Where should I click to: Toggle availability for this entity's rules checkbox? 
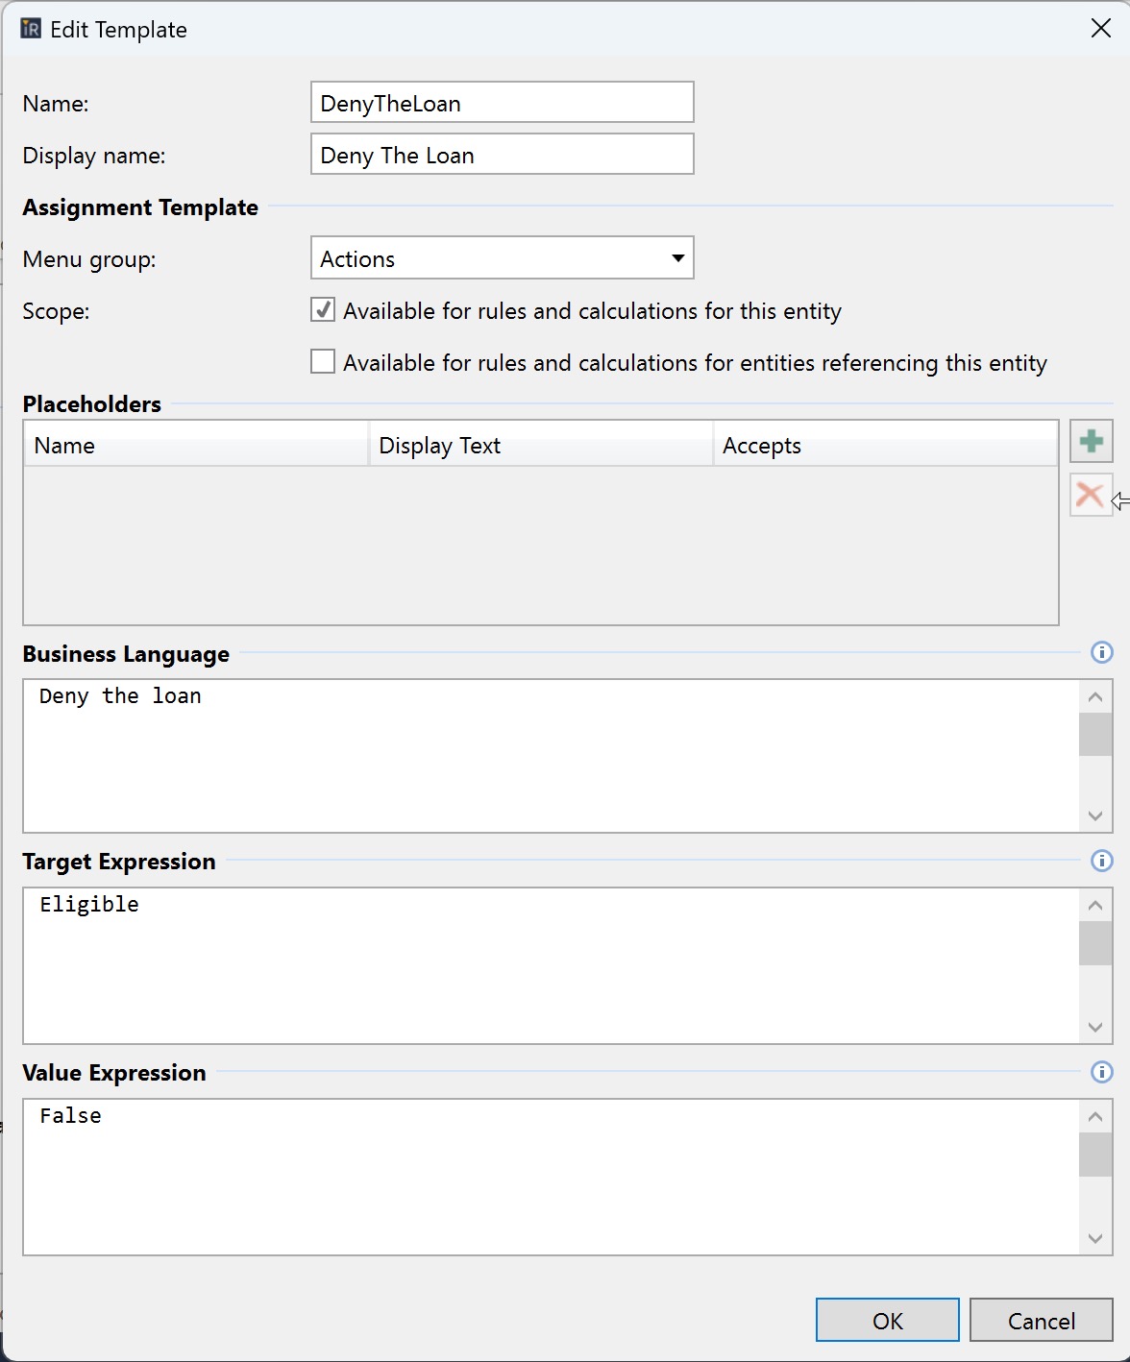[323, 310]
